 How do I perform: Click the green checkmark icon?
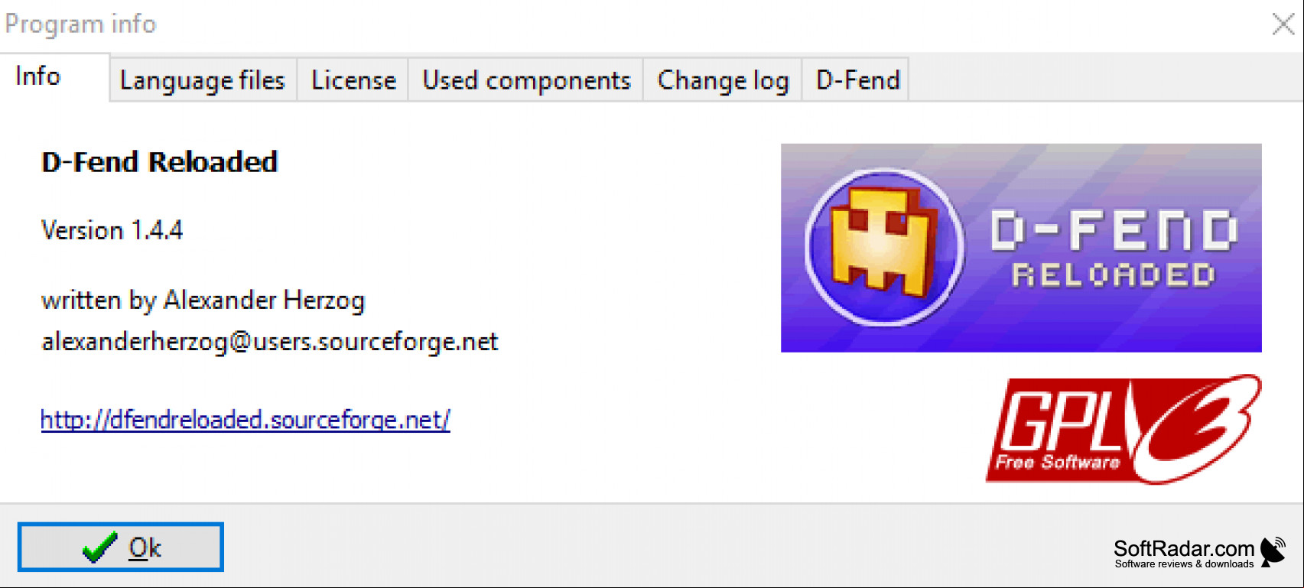pyautogui.click(x=99, y=547)
